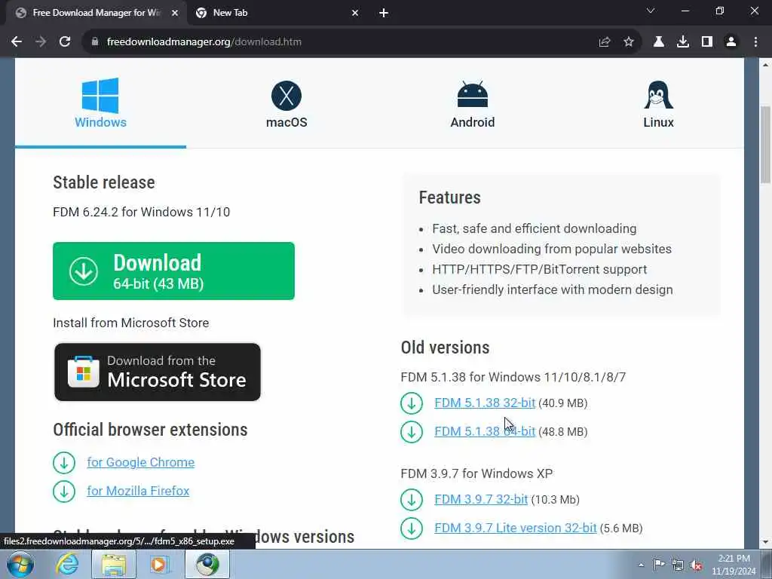Viewport: 772px width, 579px height.
Task: Launch Internet Explorer from taskbar
Action: coord(67,565)
